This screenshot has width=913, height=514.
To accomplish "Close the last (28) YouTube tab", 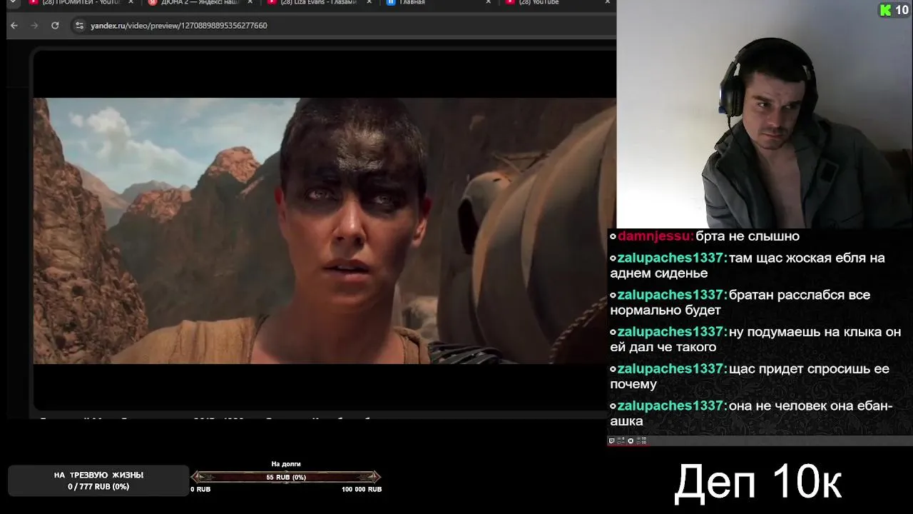I will (608, 2).
